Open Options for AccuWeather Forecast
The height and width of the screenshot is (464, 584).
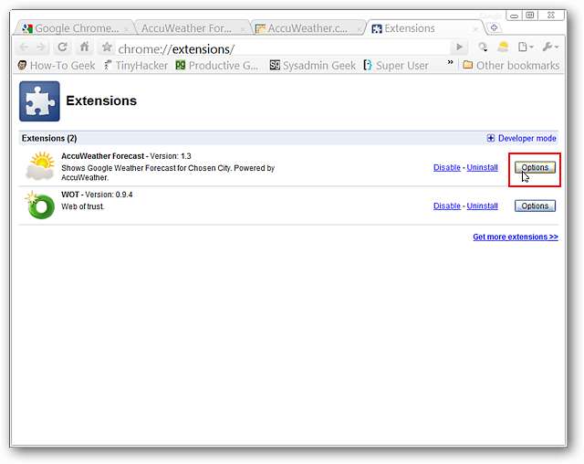[x=535, y=168]
